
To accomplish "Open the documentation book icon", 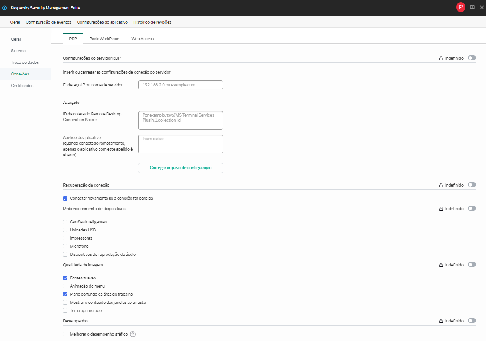I will pos(472,7).
